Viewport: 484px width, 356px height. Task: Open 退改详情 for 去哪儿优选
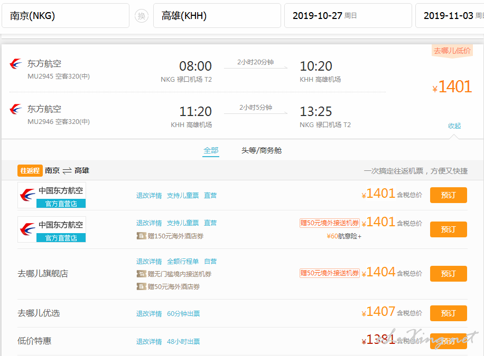(x=149, y=313)
